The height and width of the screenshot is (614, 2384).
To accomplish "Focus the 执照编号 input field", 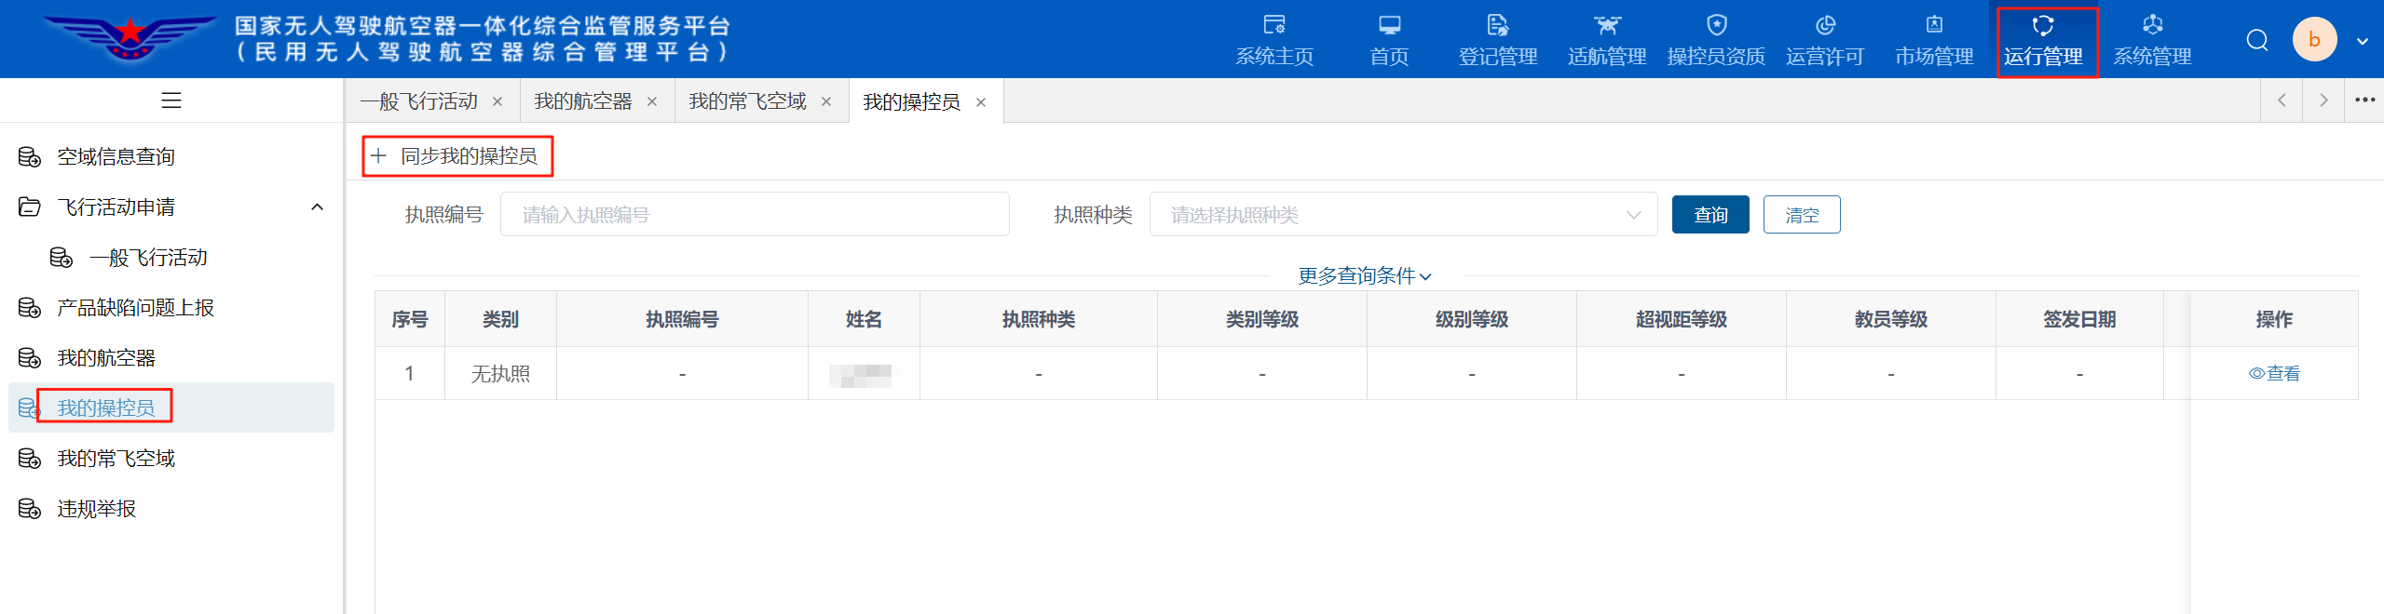I will point(755,215).
